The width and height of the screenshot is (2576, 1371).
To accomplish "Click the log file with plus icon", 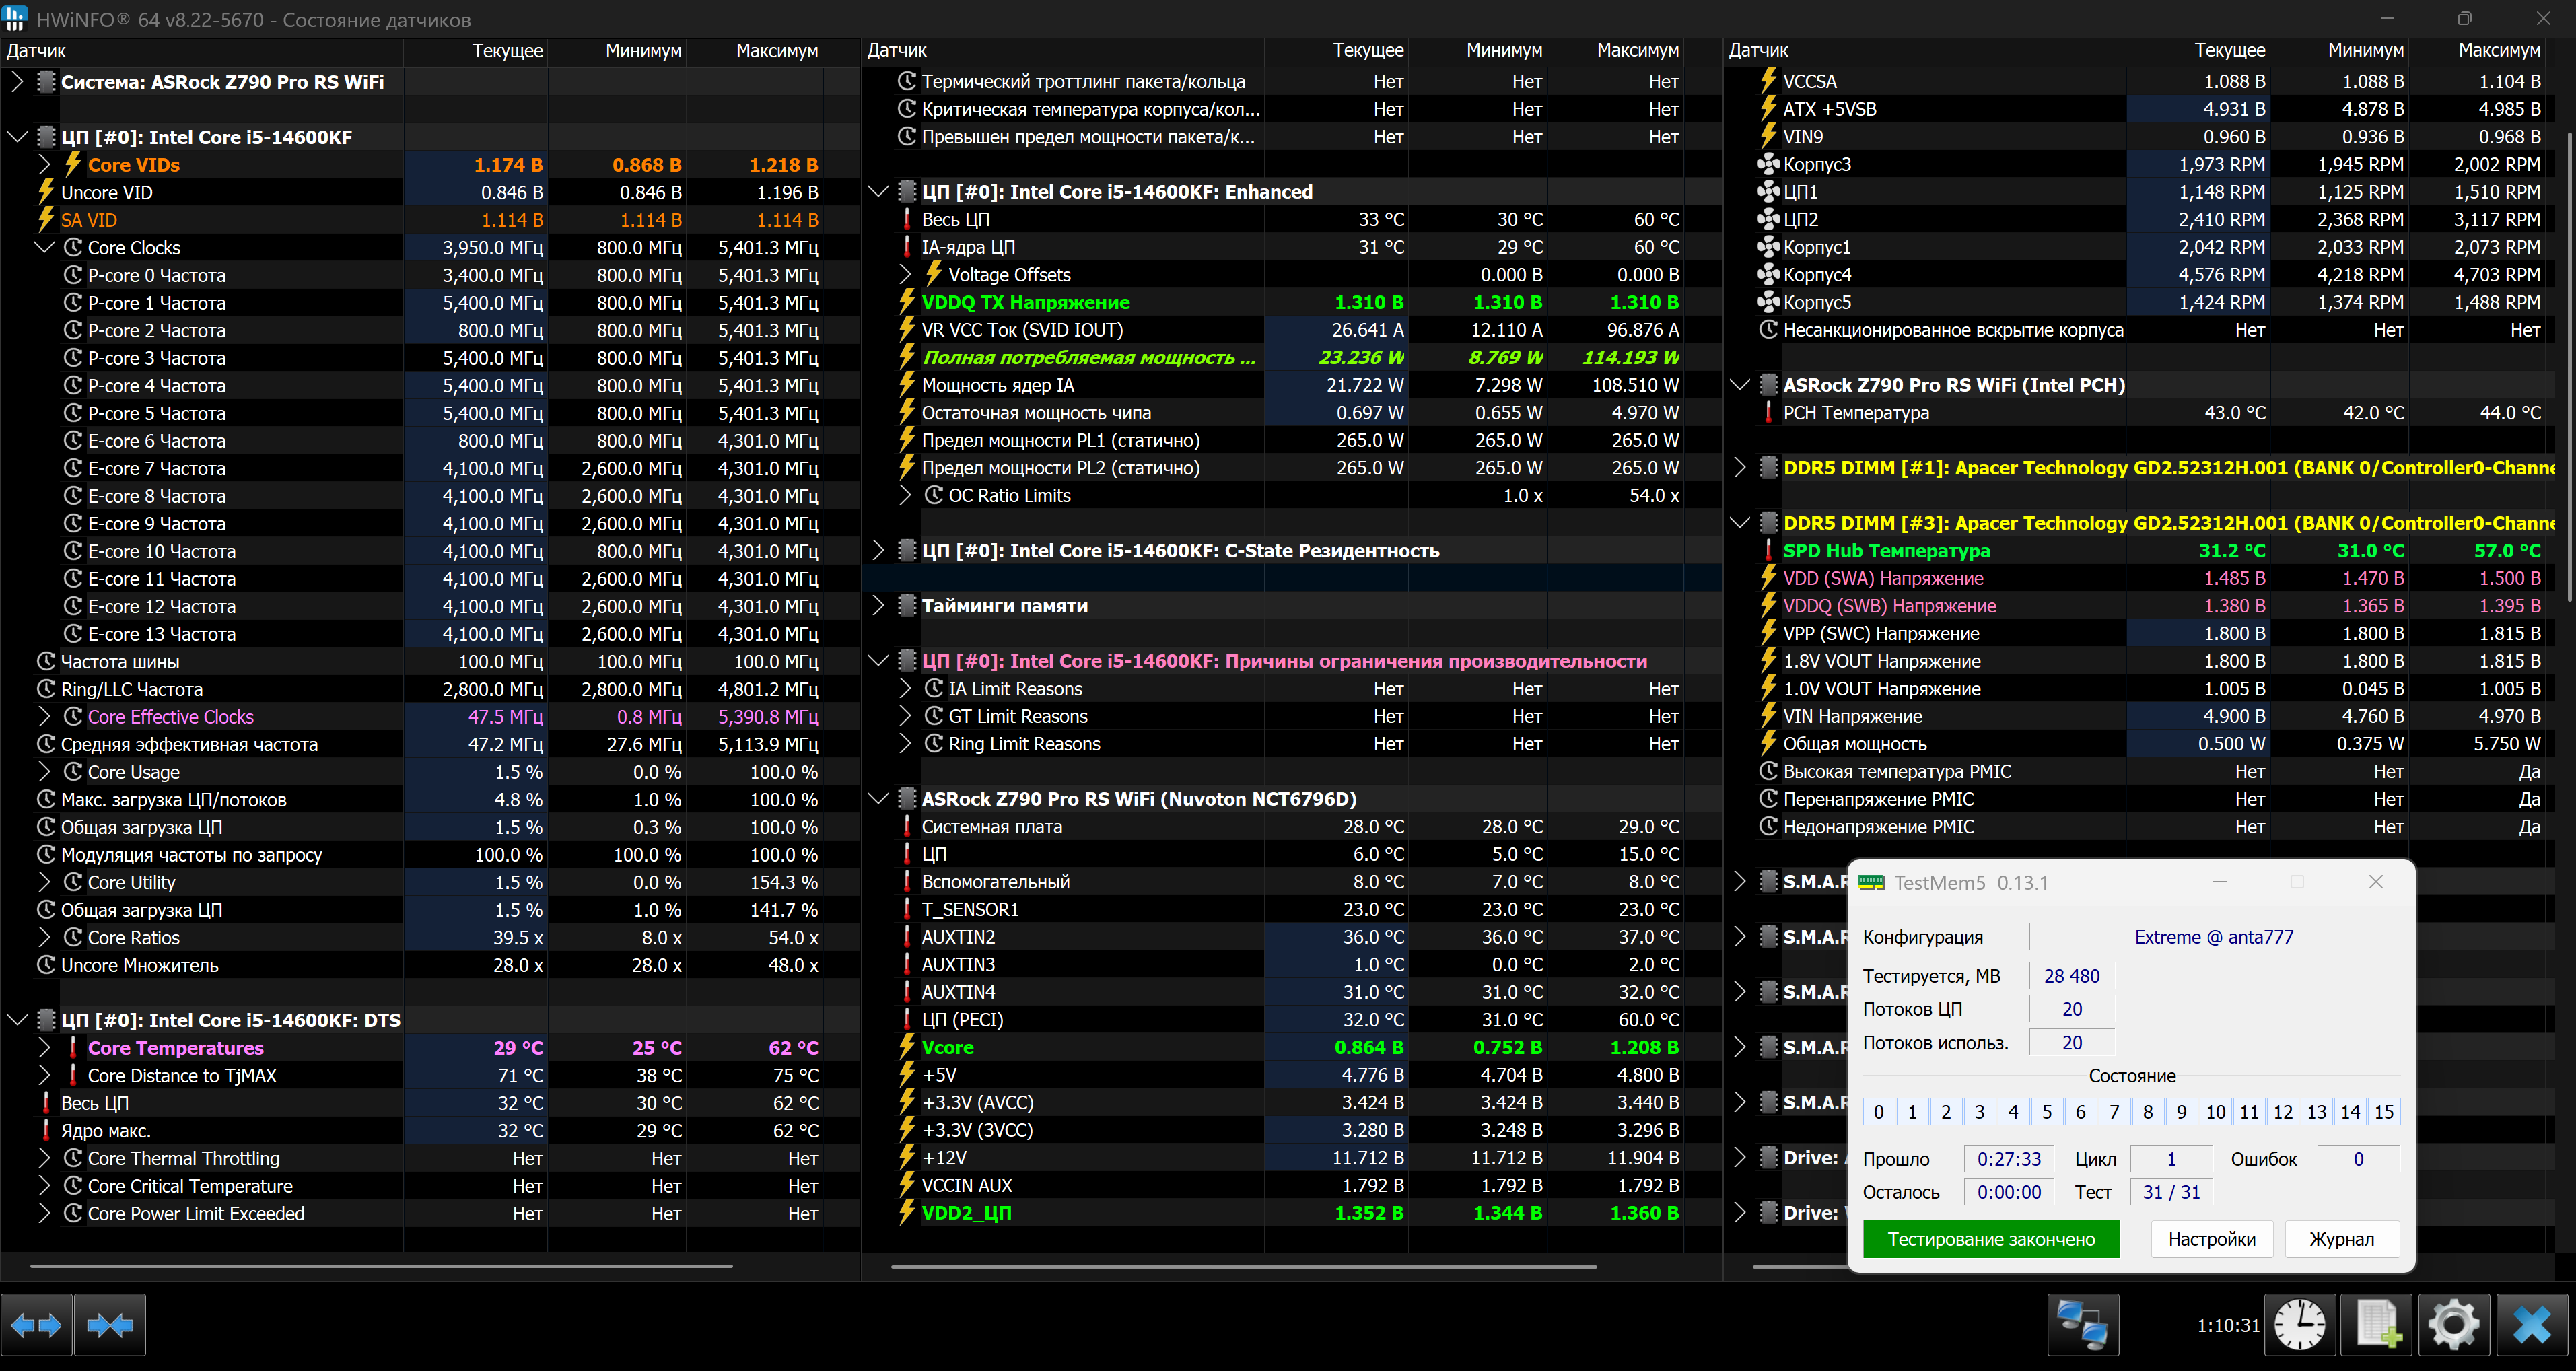I will click(2378, 1325).
